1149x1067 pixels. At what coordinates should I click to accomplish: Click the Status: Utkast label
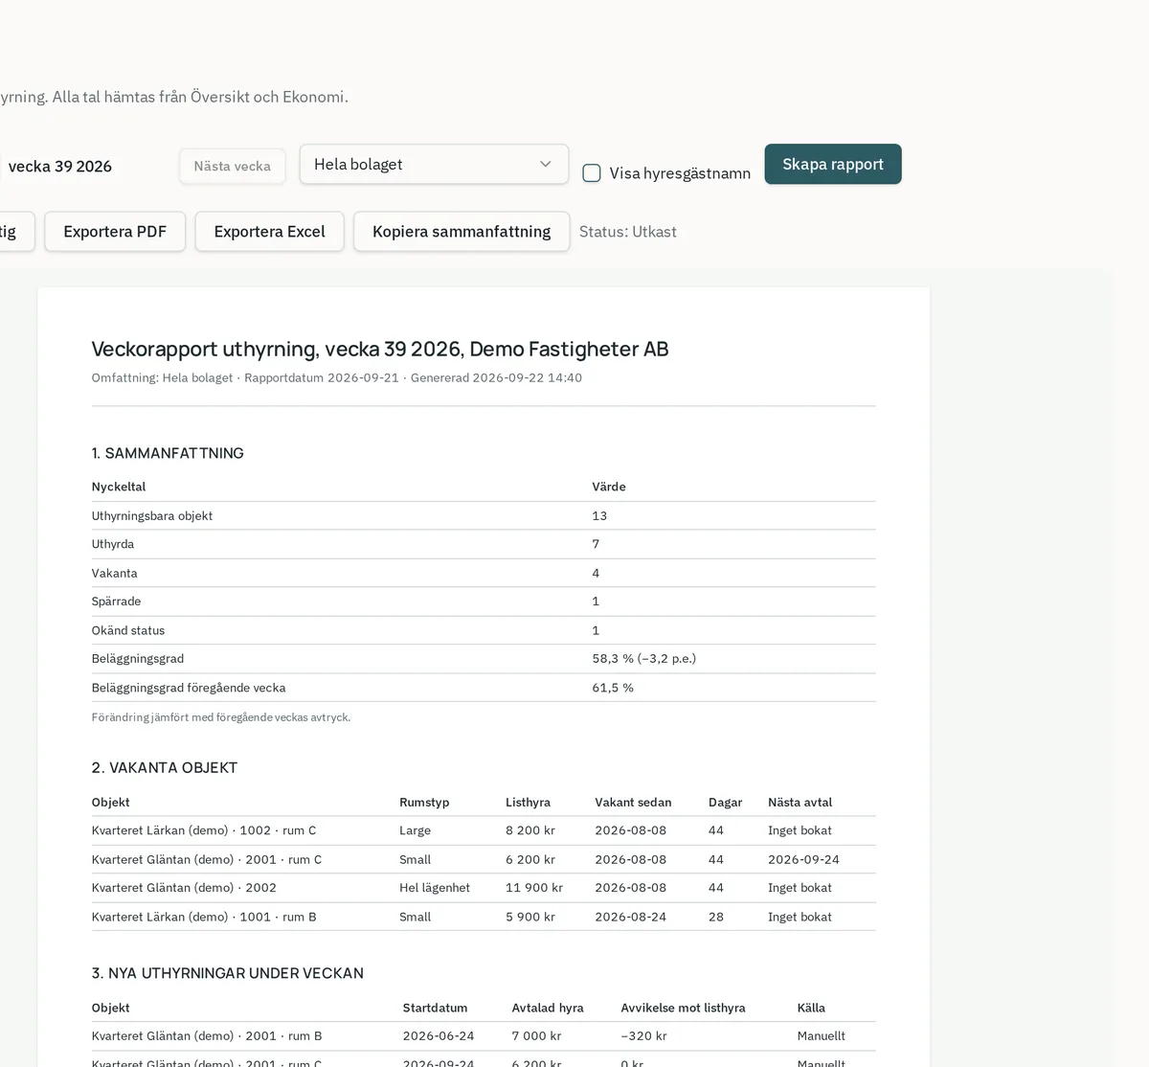click(x=628, y=232)
